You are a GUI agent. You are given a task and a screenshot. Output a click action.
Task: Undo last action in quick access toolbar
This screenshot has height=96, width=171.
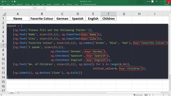[x=5, y=2]
